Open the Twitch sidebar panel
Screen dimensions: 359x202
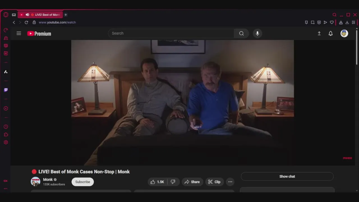(x=6, y=90)
